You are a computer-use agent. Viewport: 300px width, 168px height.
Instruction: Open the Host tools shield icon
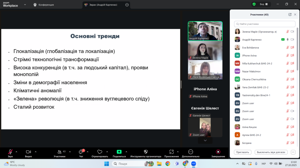click(146, 152)
